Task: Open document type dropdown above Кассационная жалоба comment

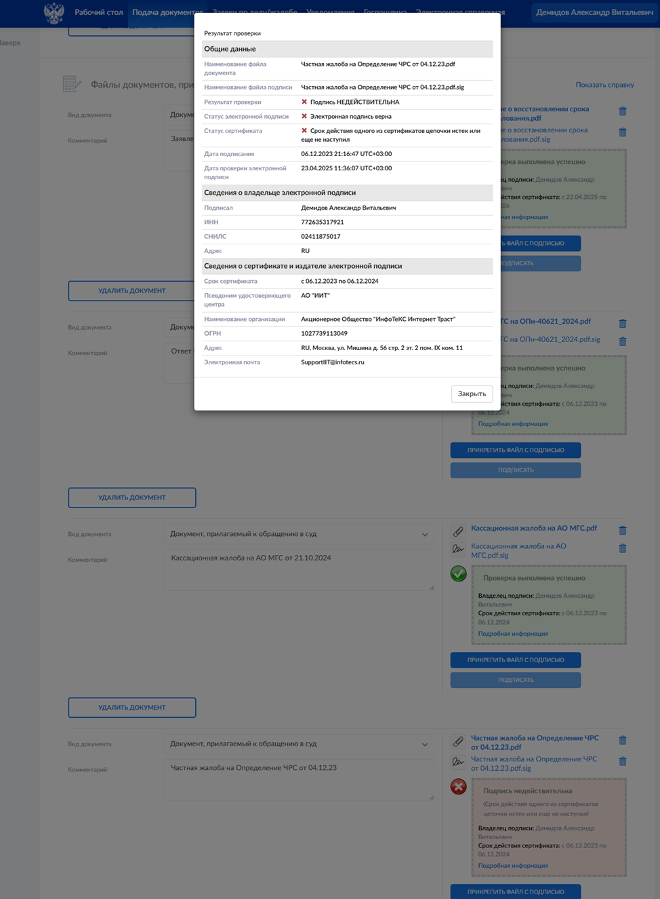Action: point(298,535)
